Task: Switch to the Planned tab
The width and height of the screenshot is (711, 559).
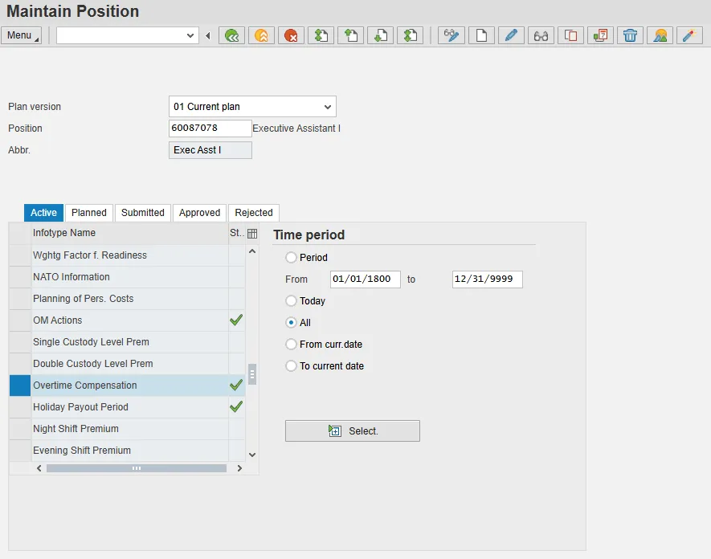Action: [x=88, y=213]
